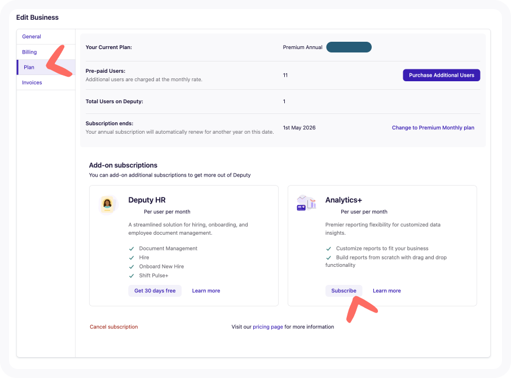Click the Your Current Plan label
This screenshot has width=511, height=378.
coord(109,47)
